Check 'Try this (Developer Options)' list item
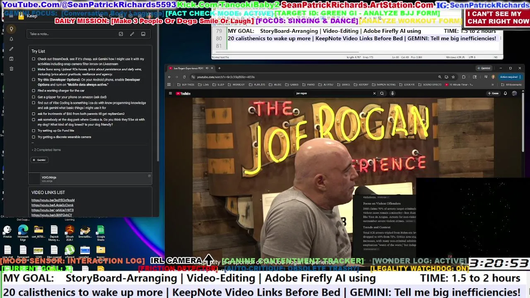This screenshot has height=298, width=530. click(x=34, y=80)
